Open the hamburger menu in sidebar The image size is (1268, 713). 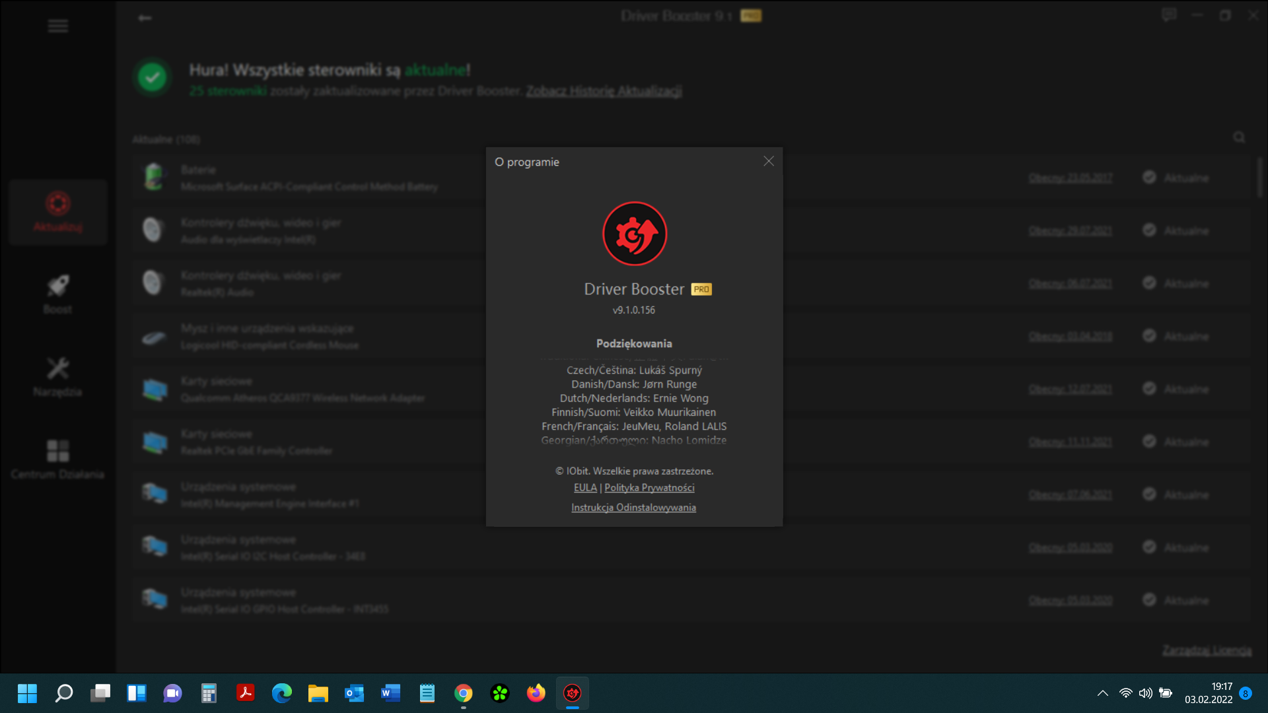58,26
